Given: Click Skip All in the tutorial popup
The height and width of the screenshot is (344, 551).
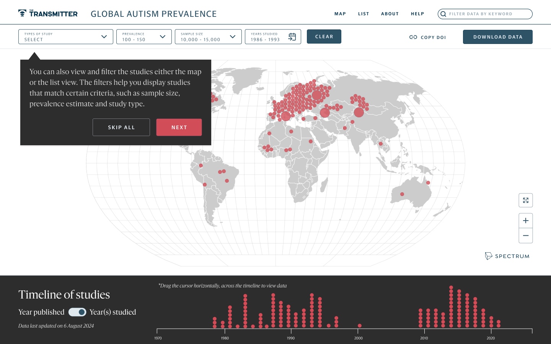Looking at the screenshot, I should pos(121,127).
